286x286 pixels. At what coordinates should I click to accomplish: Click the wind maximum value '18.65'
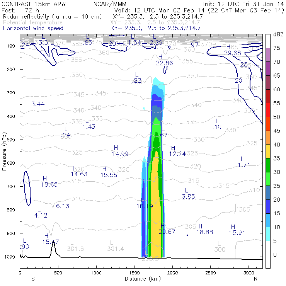coord(49,185)
